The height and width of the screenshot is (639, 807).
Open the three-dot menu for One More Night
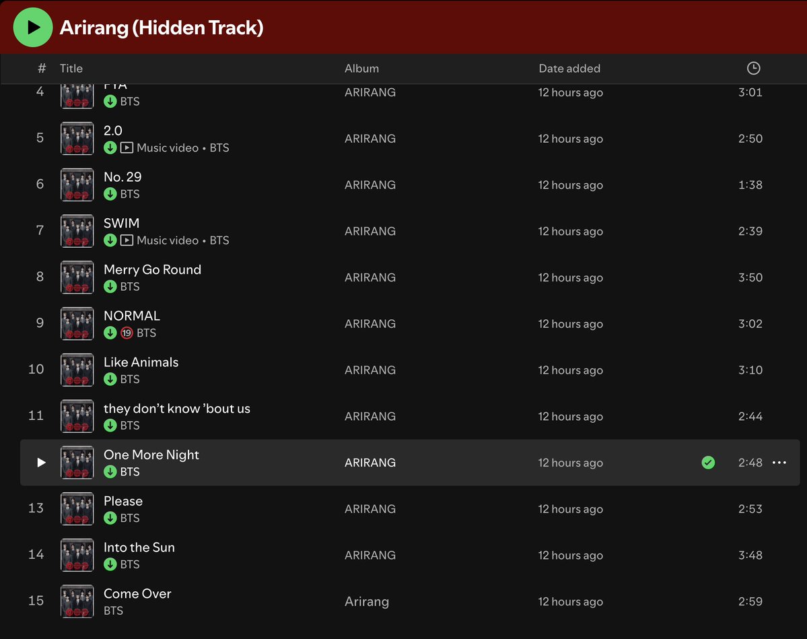tap(779, 463)
